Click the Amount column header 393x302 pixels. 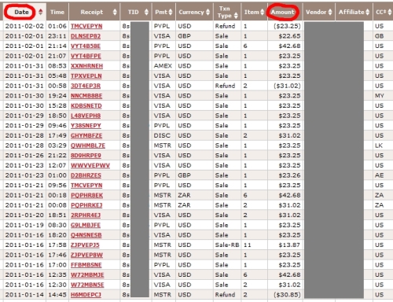click(x=283, y=12)
